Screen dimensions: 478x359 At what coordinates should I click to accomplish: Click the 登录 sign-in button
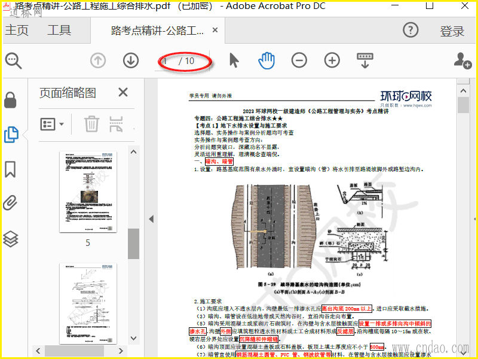click(452, 31)
